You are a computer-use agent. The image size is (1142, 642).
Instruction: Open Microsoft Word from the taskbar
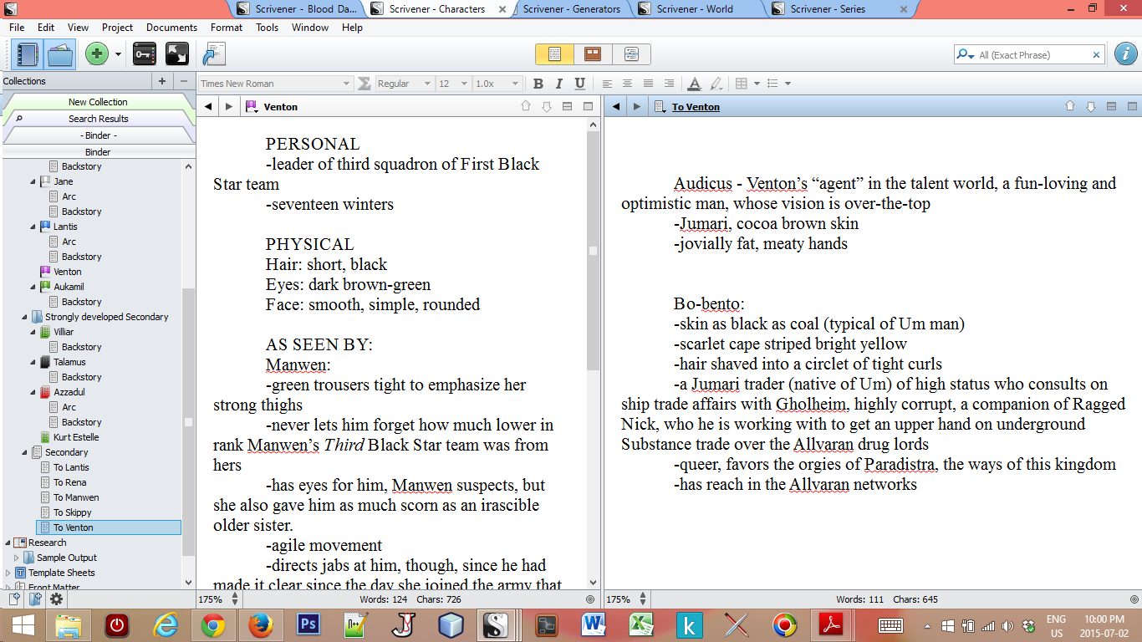594,624
